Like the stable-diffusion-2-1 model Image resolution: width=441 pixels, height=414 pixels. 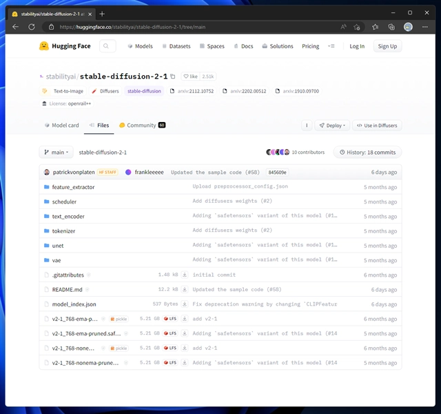click(x=190, y=77)
